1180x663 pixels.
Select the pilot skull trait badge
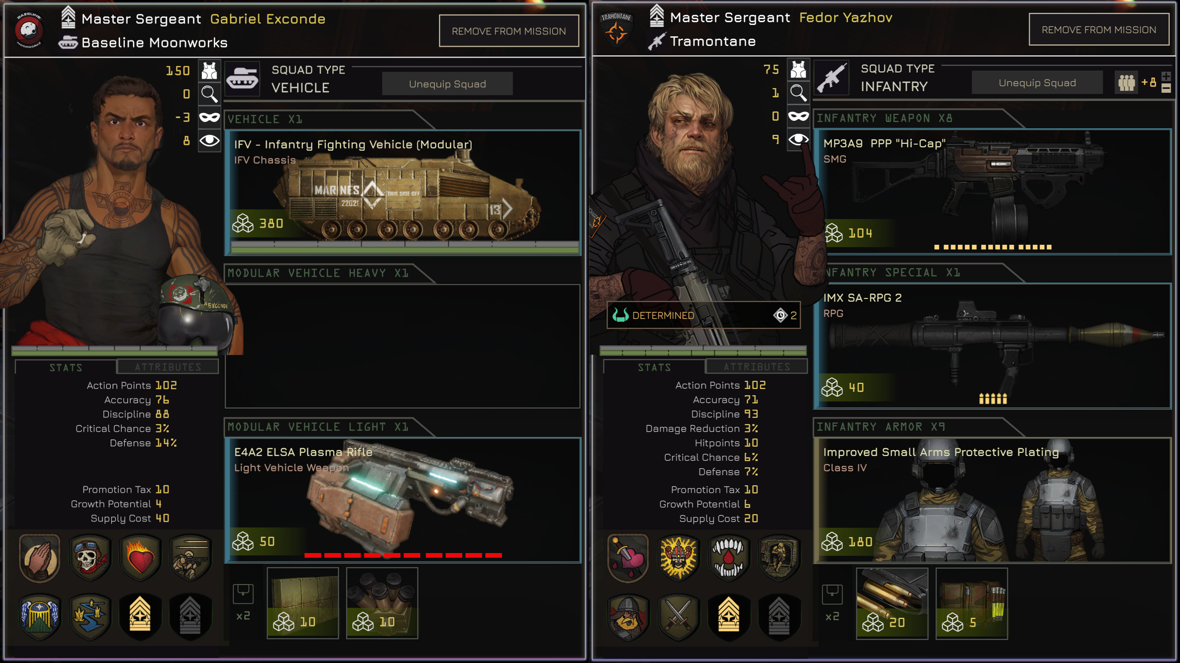[x=90, y=557]
